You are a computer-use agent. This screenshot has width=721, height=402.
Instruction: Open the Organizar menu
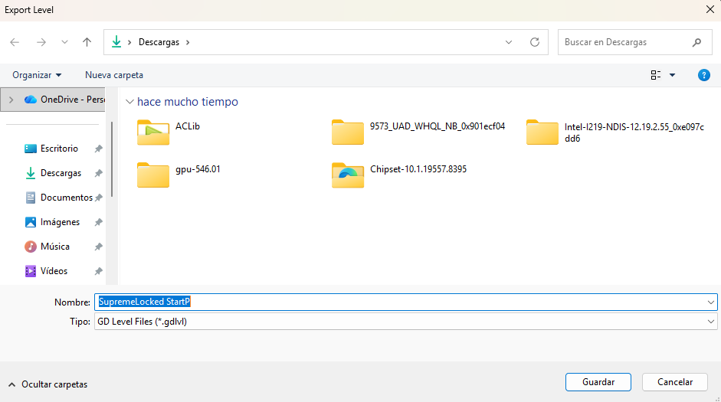(37, 75)
